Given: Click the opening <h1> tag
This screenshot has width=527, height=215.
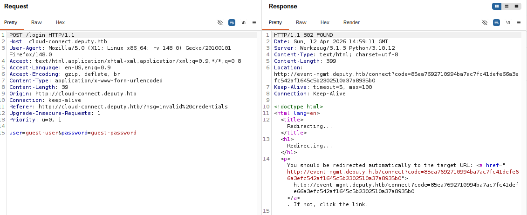Looking at the screenshot, I should 287,139.
